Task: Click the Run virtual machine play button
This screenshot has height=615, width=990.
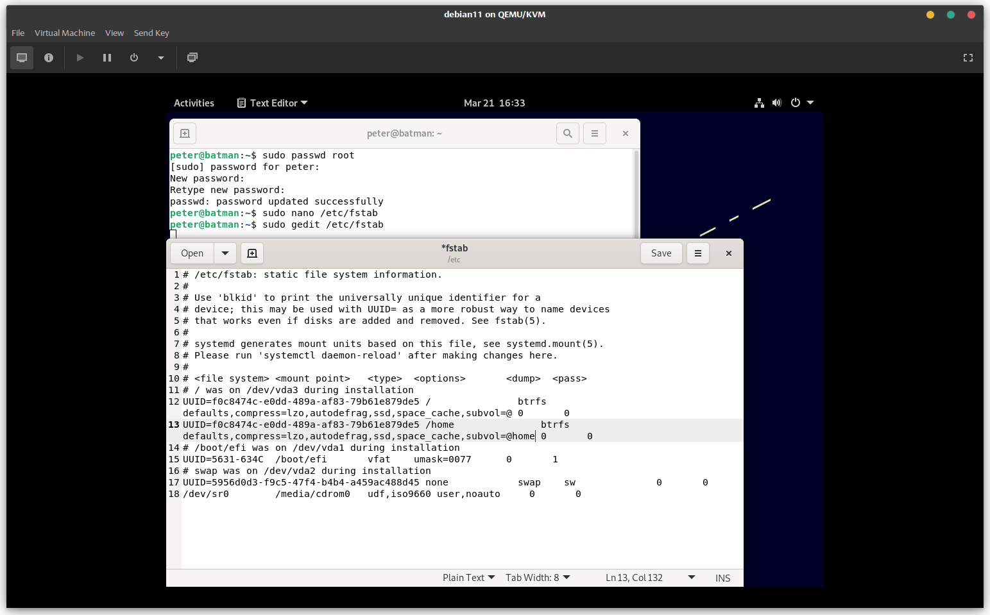Action: pyautogui.click(x=80, y=58)
